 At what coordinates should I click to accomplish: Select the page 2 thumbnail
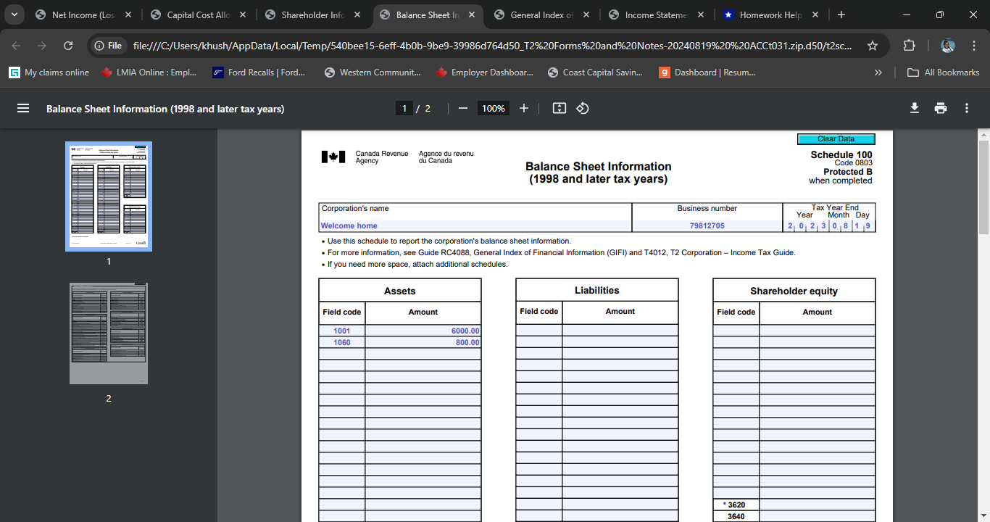tap(109, 333)
